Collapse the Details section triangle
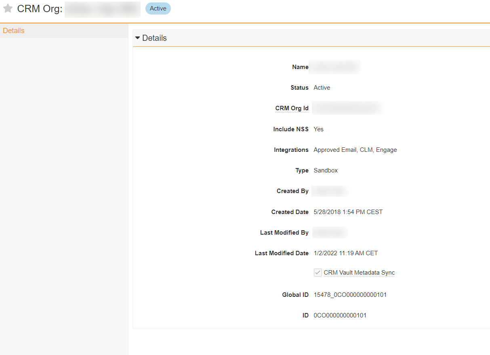The height and width of the screenshot is (355, 490). 138,38
